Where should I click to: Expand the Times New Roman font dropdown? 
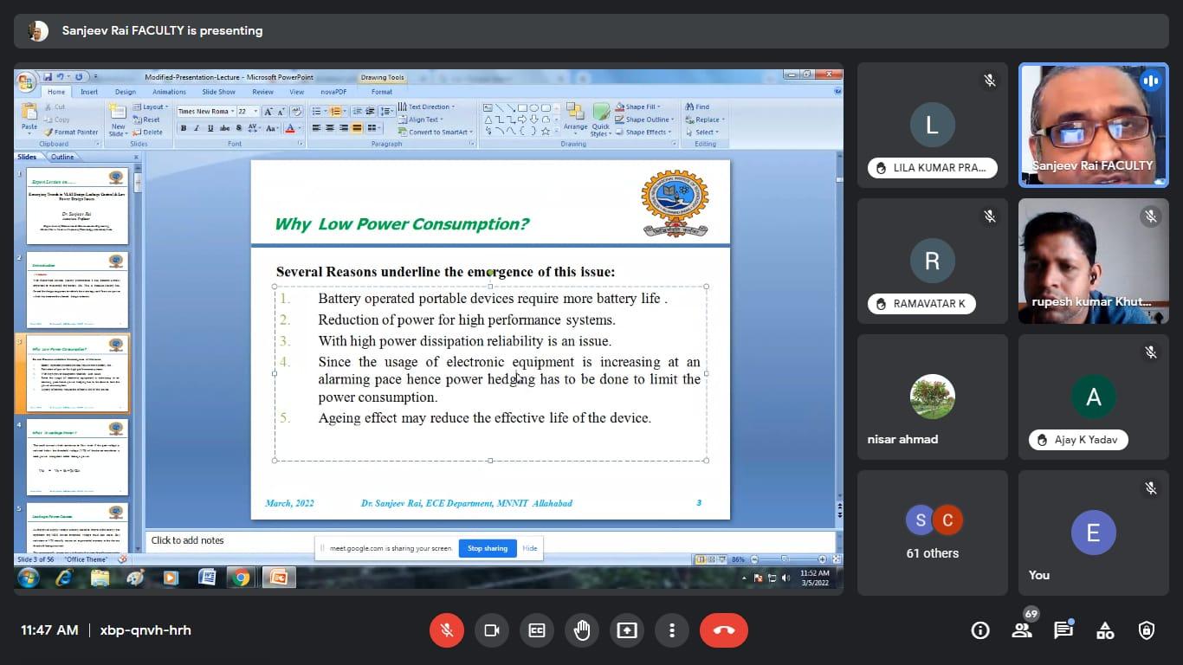(x=232, y=112)
